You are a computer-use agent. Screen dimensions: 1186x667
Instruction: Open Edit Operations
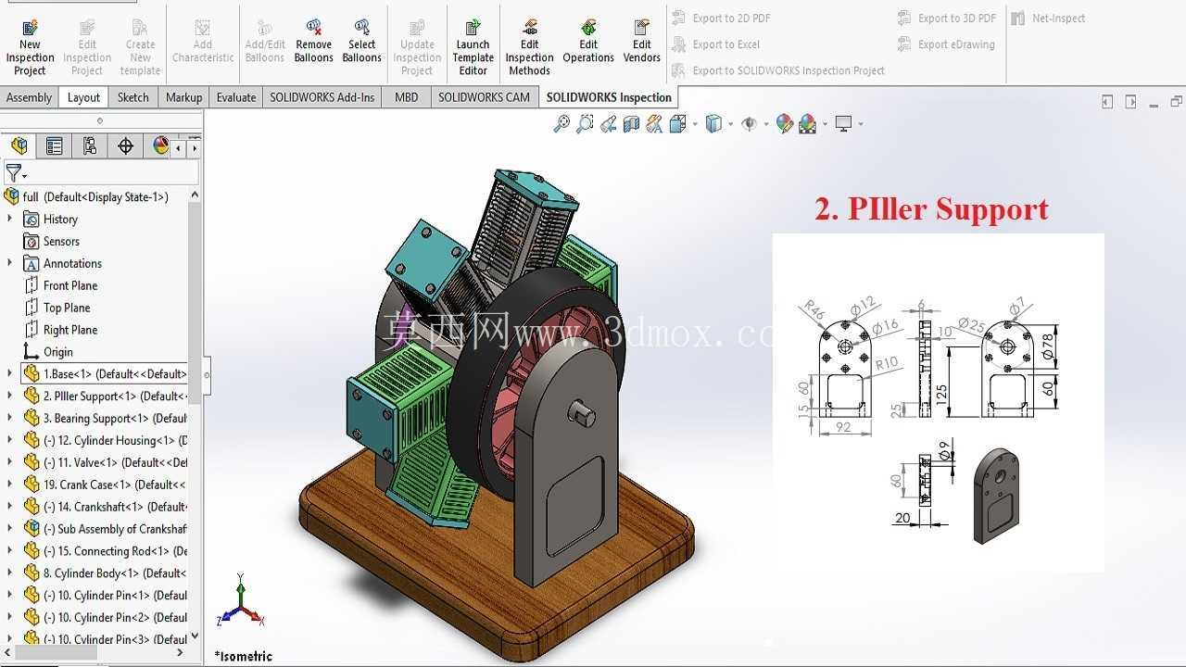pyautogui.click(x=588, y=43)
